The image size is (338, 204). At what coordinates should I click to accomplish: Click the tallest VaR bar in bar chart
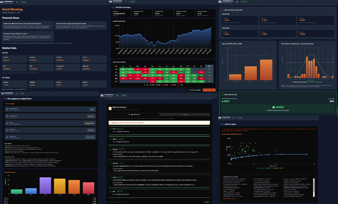click(x=266, y=70)
